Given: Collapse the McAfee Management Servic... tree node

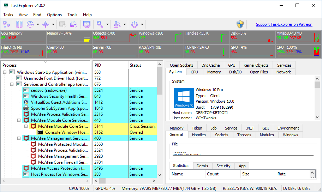Looking at the screenshot, I should click(x=19, y=138).
